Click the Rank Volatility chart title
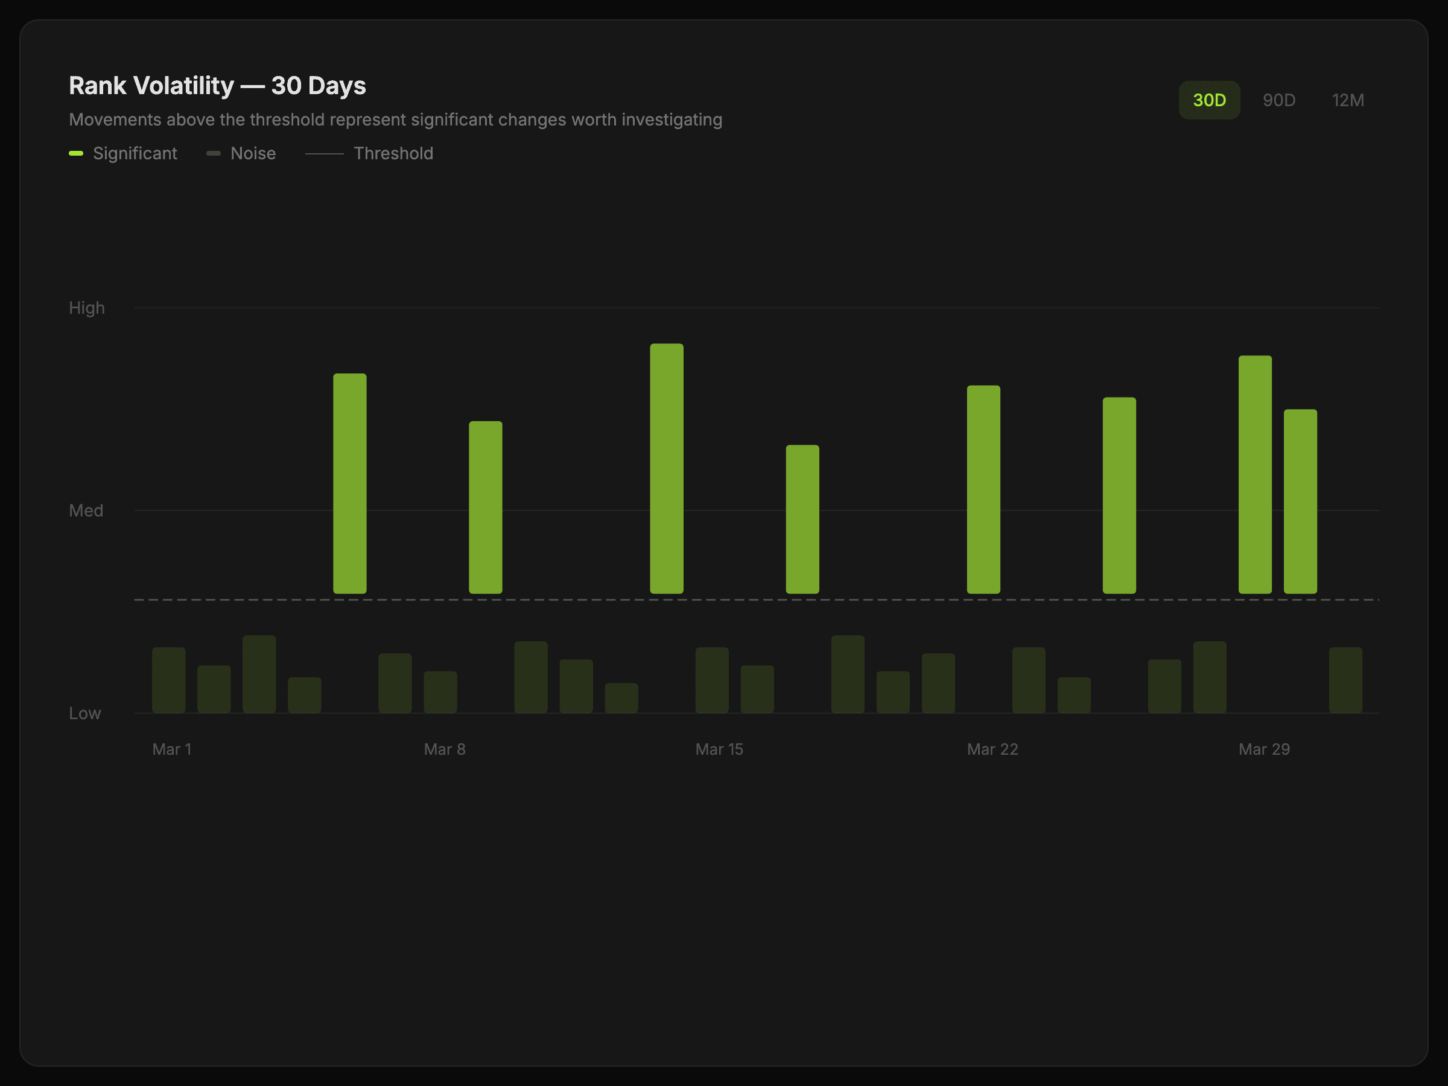Screen dimensions: 1448x1086 click(217, 86)
